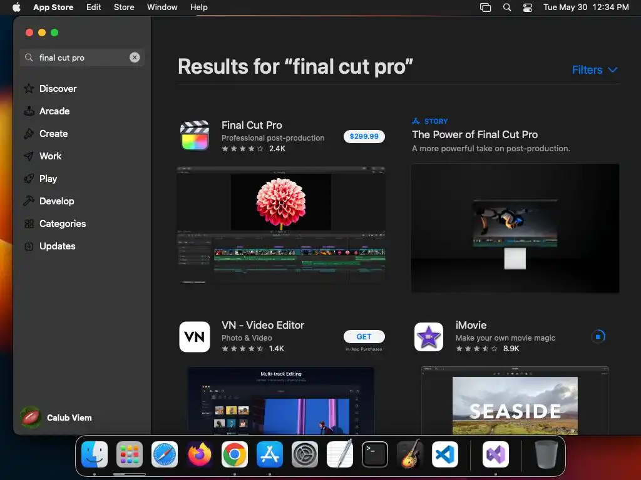Click the search field with final cut pro
This screenshot has height=480, width=641.
[x=82, y=57]
